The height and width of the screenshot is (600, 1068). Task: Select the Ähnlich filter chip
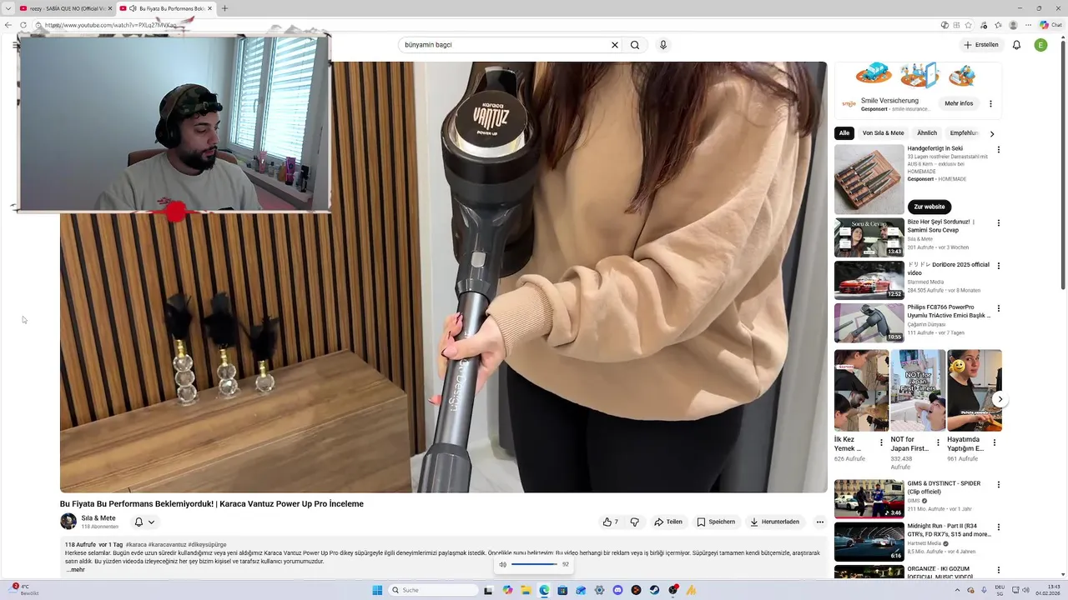point(927,133)
